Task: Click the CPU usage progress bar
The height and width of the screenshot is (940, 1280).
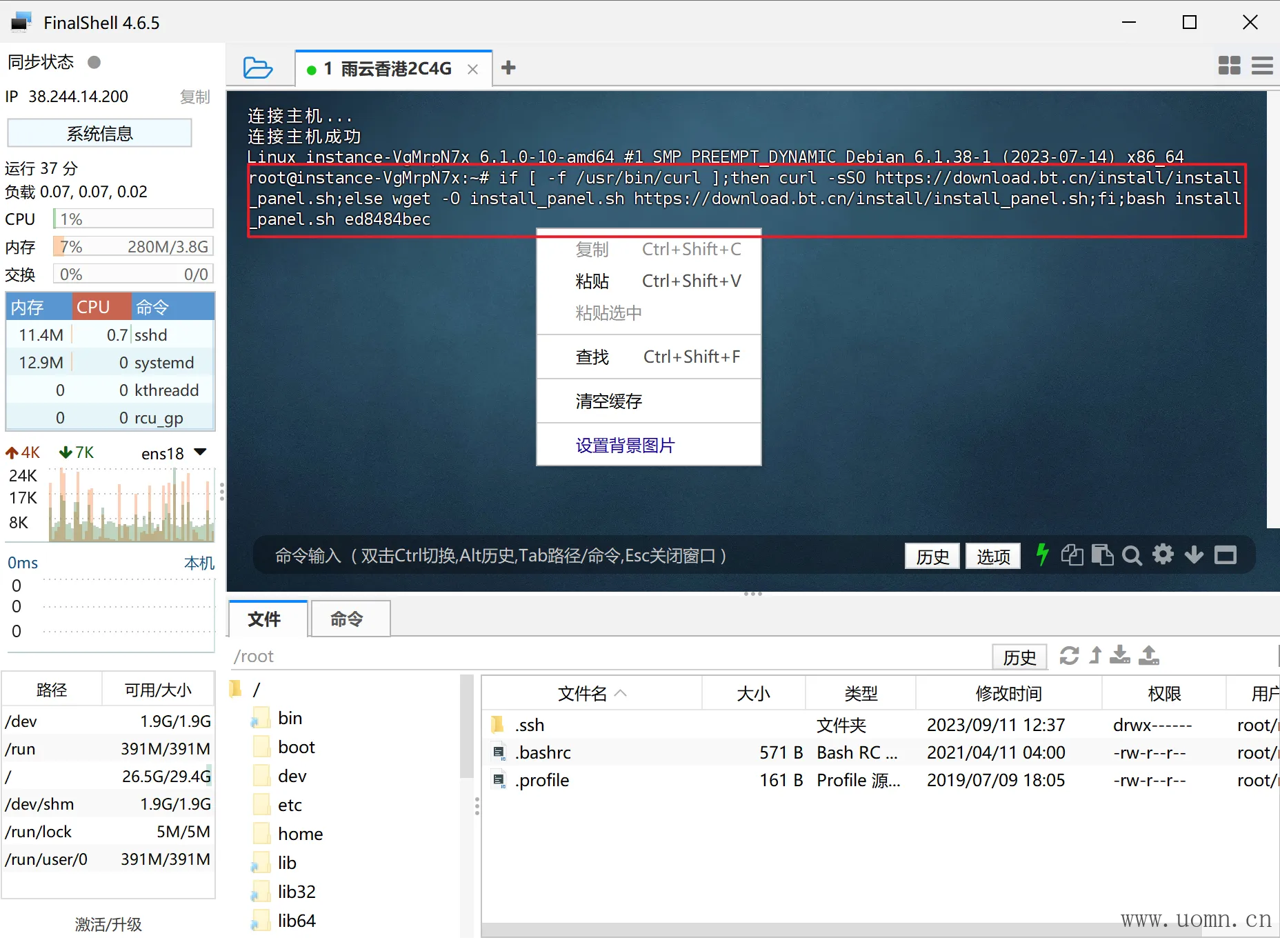Action: 134,219
